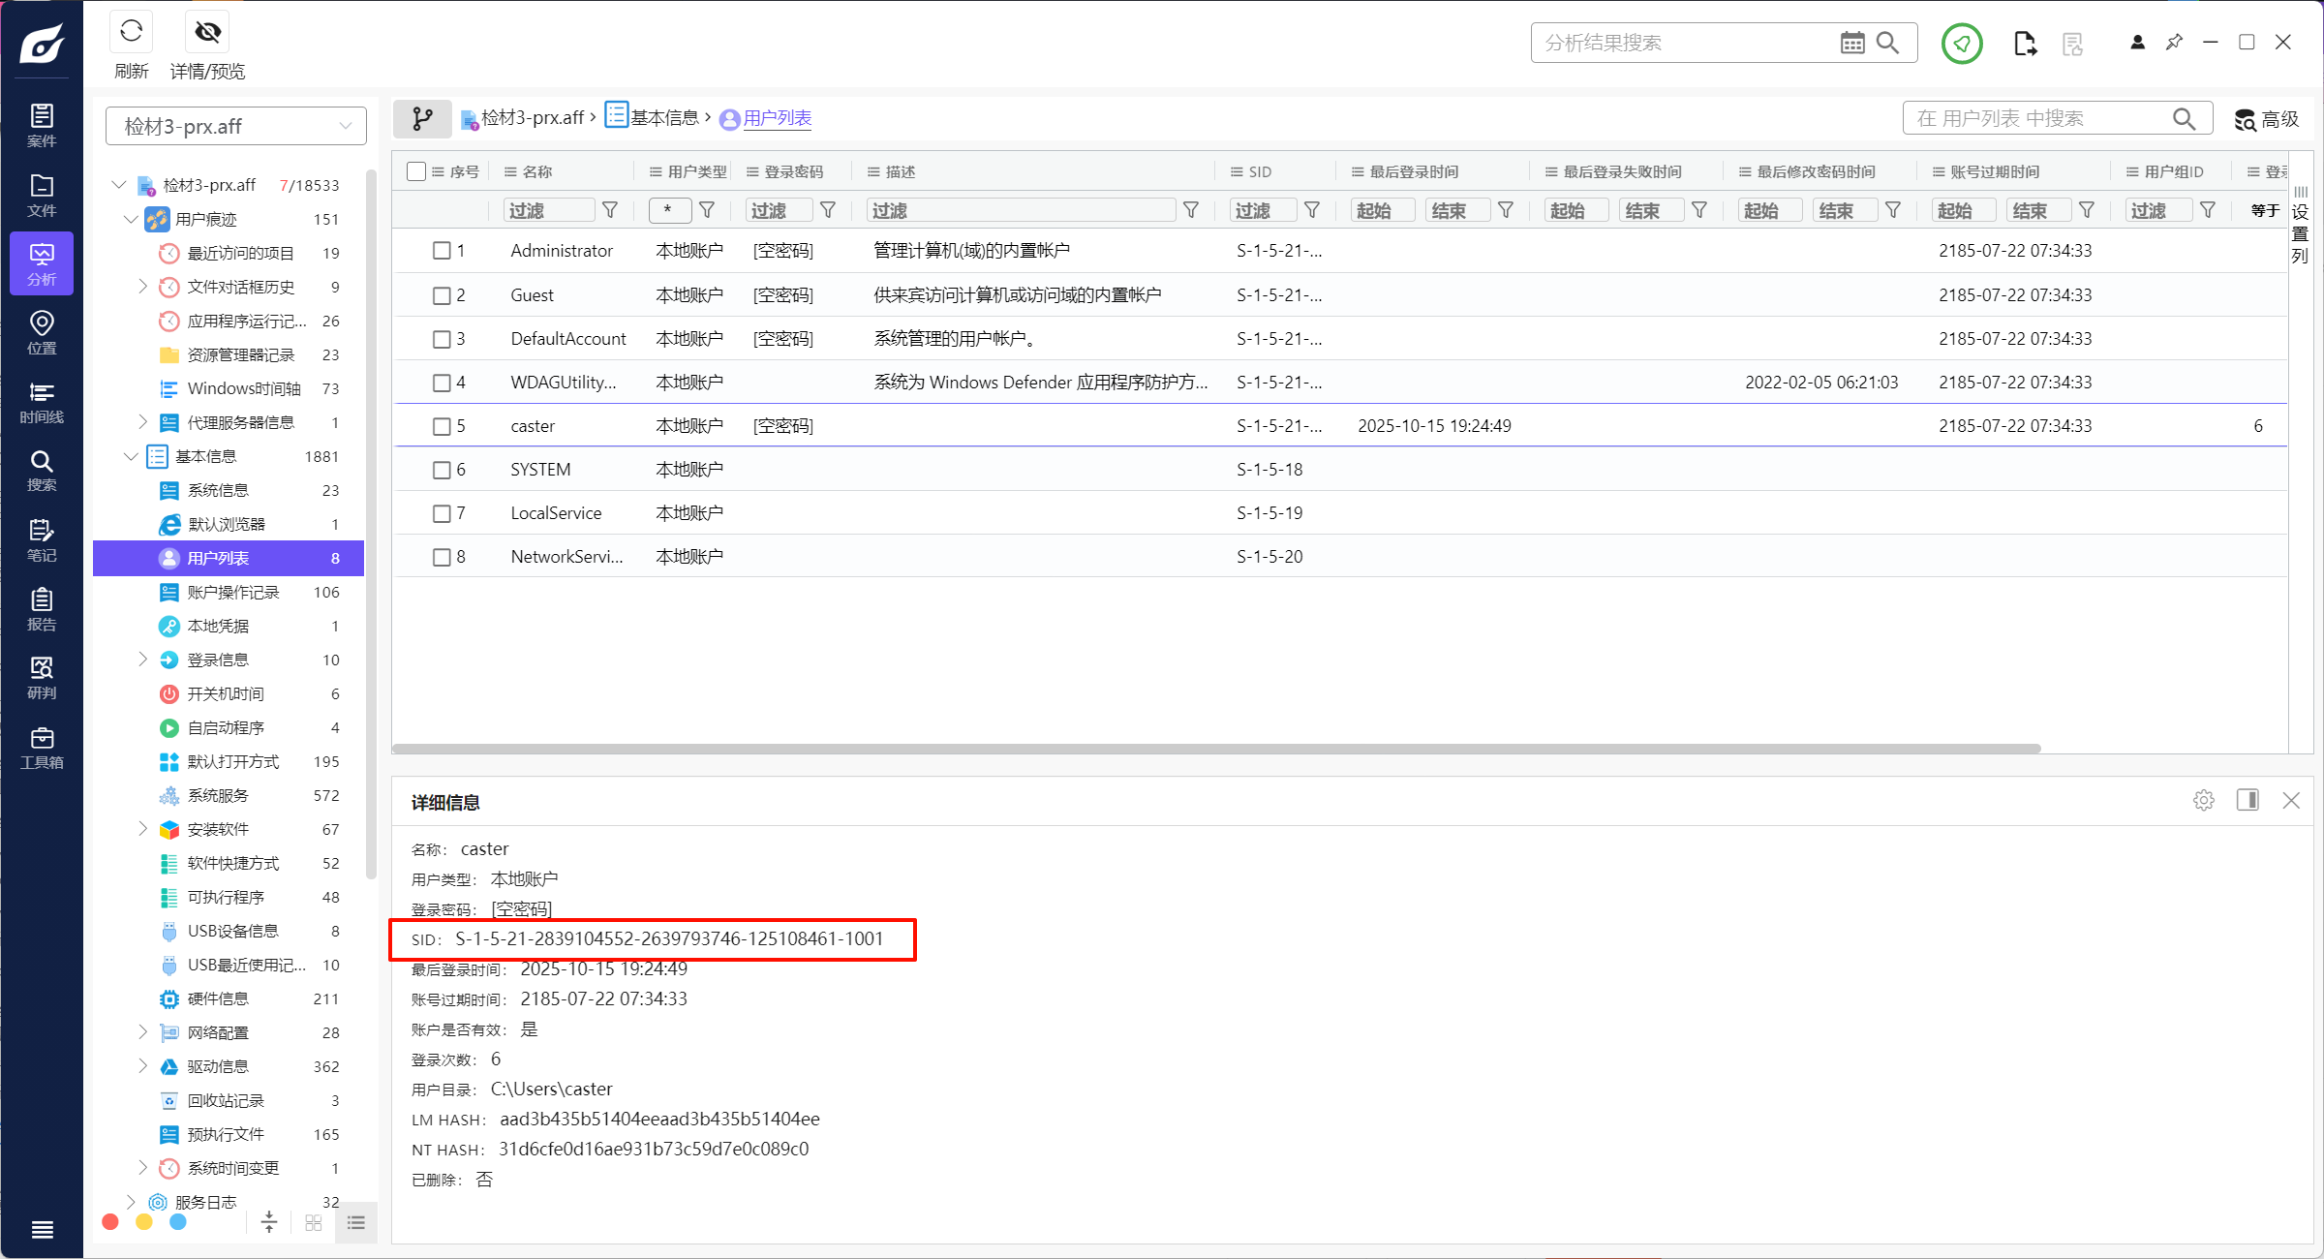
Task: Click the 基本信息 breadcrumb link
Action: (663, 118)
